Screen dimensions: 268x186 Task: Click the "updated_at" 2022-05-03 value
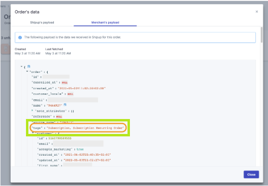click(87, 160)
